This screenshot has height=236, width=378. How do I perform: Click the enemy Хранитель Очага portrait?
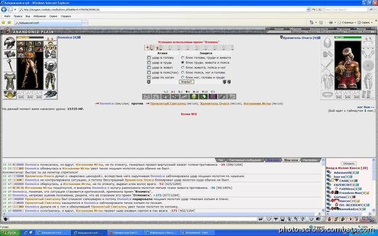point(348,65)
